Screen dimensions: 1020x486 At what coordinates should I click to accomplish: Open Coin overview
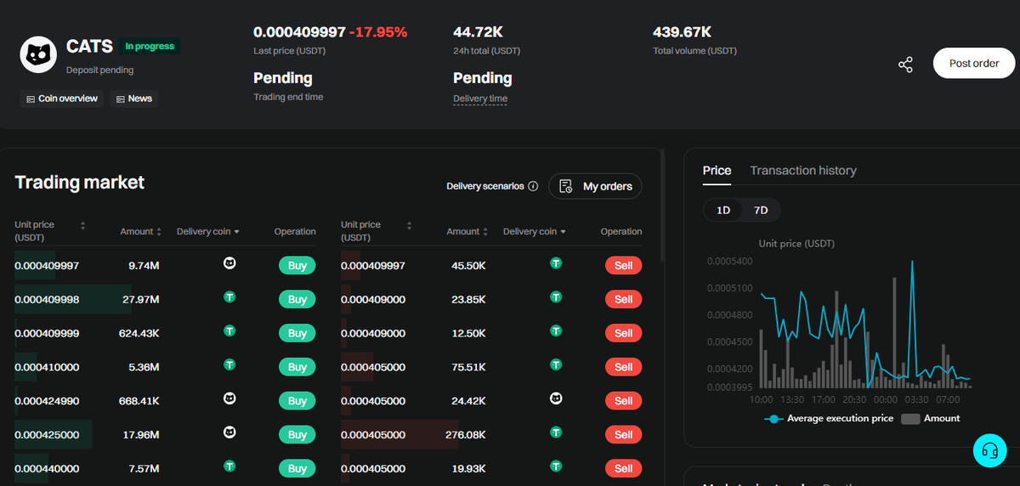(x=61, y=99)
